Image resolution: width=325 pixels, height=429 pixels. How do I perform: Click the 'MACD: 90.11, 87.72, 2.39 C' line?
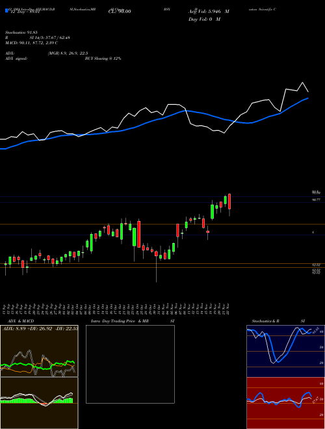31,43
